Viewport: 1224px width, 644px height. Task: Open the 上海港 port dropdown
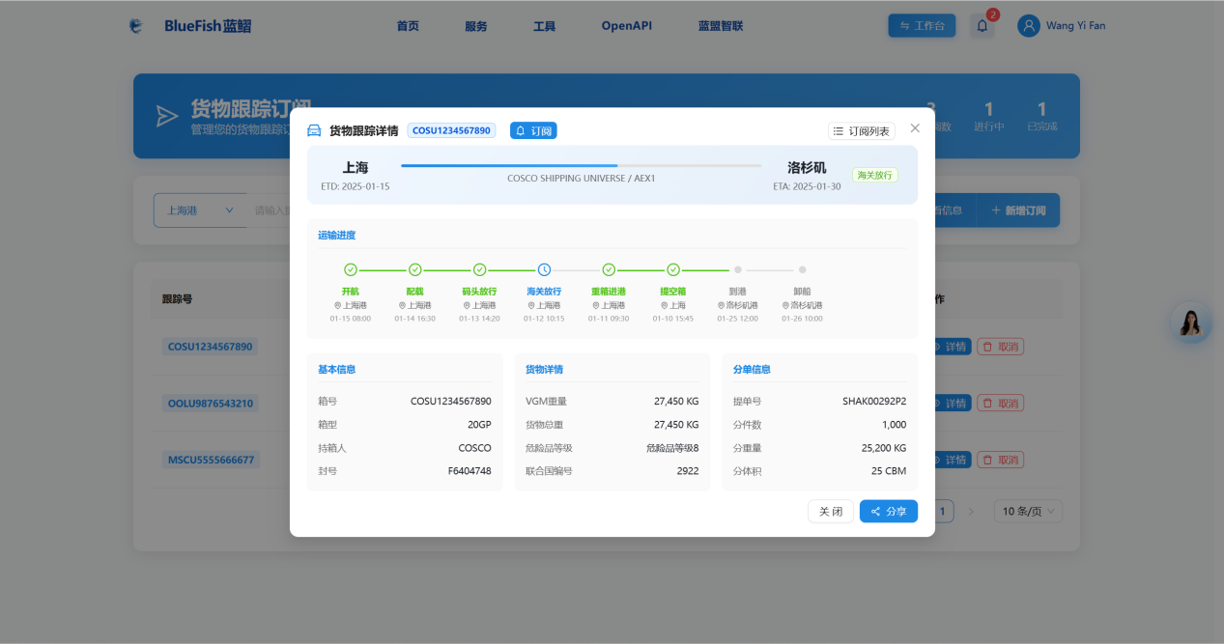(x=200, y=210)
